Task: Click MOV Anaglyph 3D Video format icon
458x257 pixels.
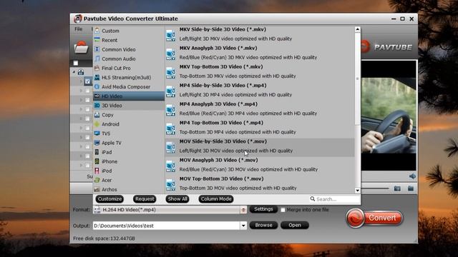Action: click(x=170, y=166)
